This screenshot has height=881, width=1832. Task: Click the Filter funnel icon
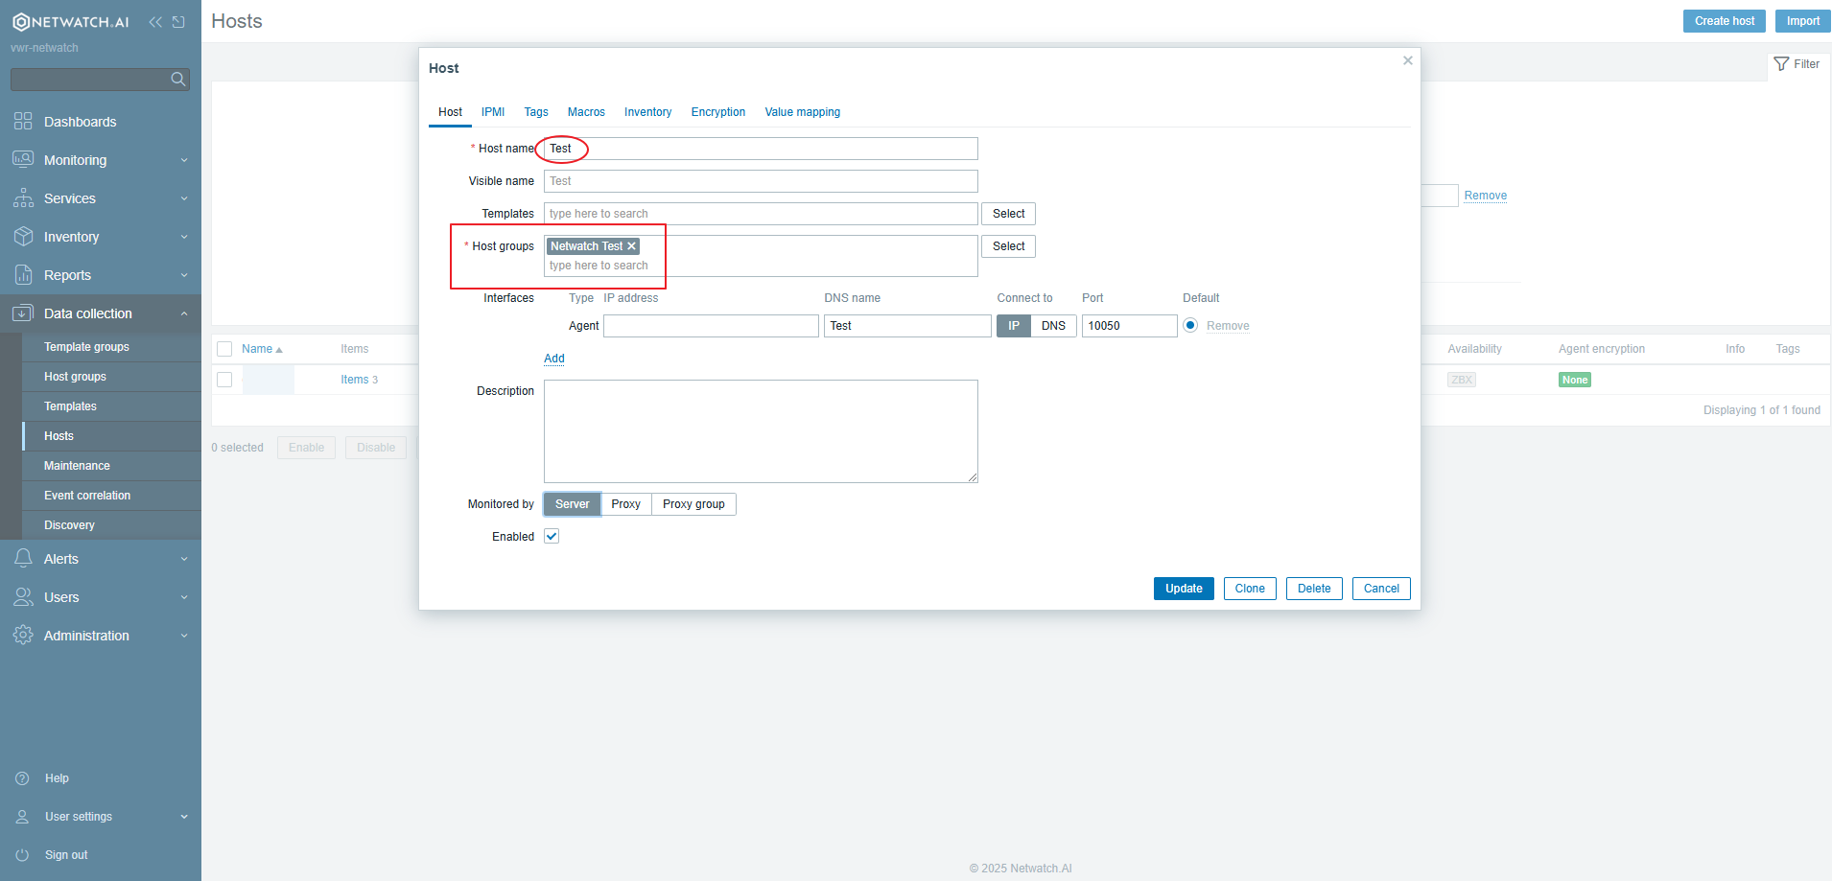(1781, 64)
